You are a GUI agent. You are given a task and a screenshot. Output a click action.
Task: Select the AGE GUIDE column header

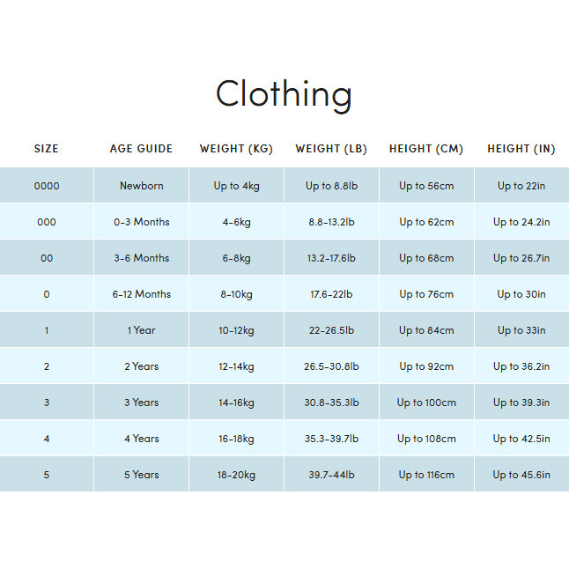pos(141,149)
